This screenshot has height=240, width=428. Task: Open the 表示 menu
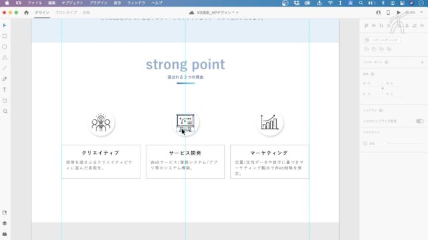118,3
